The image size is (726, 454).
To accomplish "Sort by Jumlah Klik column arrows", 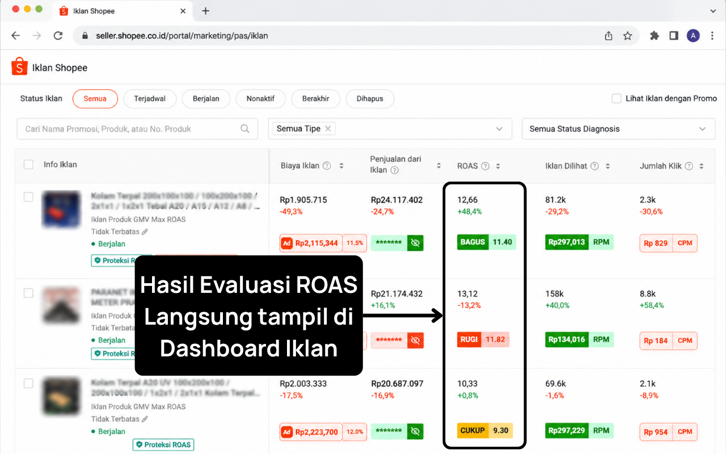I will point(702,166).
